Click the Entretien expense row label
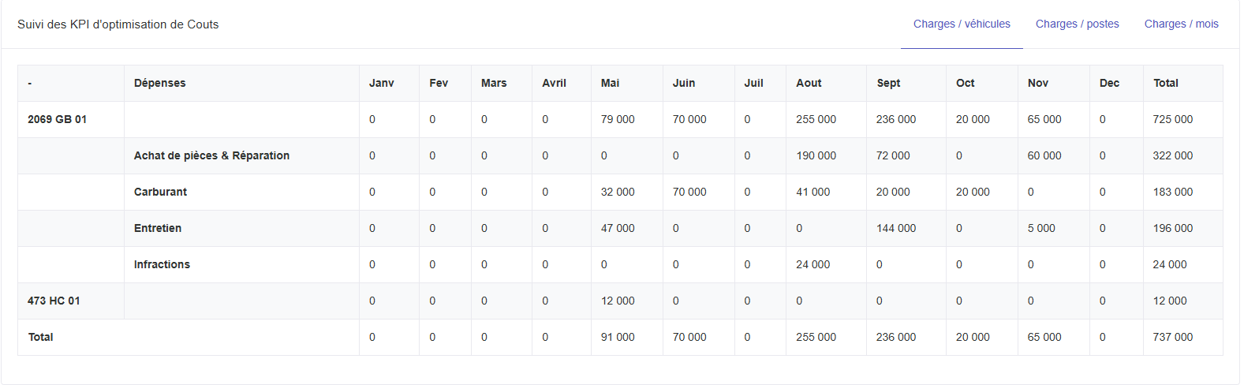This screenshot has width=1244, height=385. click(158, 229)
